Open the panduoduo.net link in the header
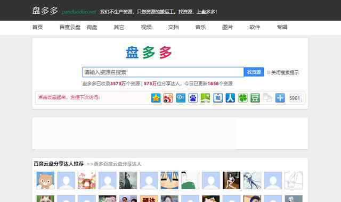 pos(79,12)
